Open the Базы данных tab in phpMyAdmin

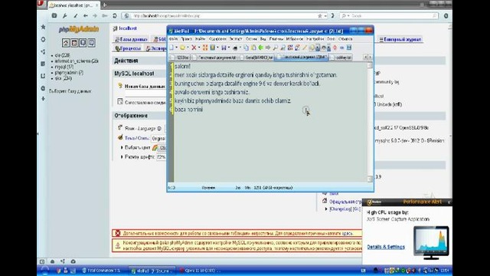point(131,39)
